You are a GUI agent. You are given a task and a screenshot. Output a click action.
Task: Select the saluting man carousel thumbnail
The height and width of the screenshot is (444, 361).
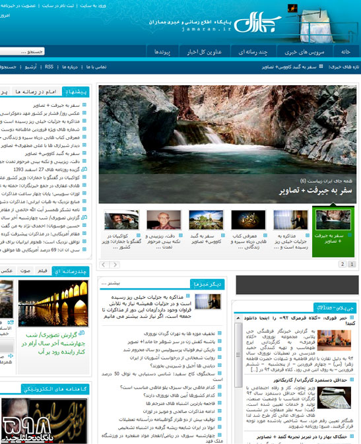tap(121, 220)
